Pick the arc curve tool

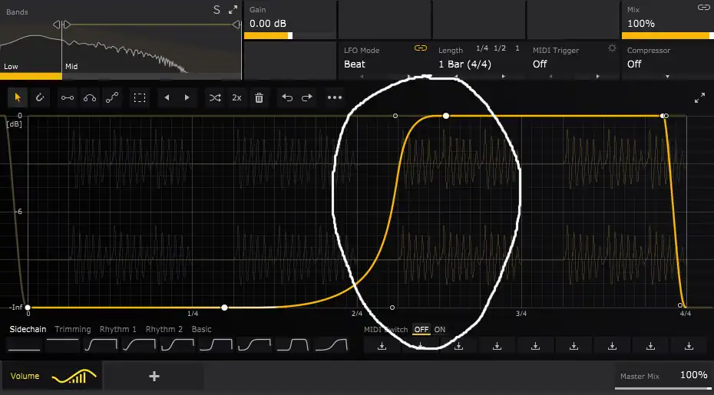[x=90, y=97]
